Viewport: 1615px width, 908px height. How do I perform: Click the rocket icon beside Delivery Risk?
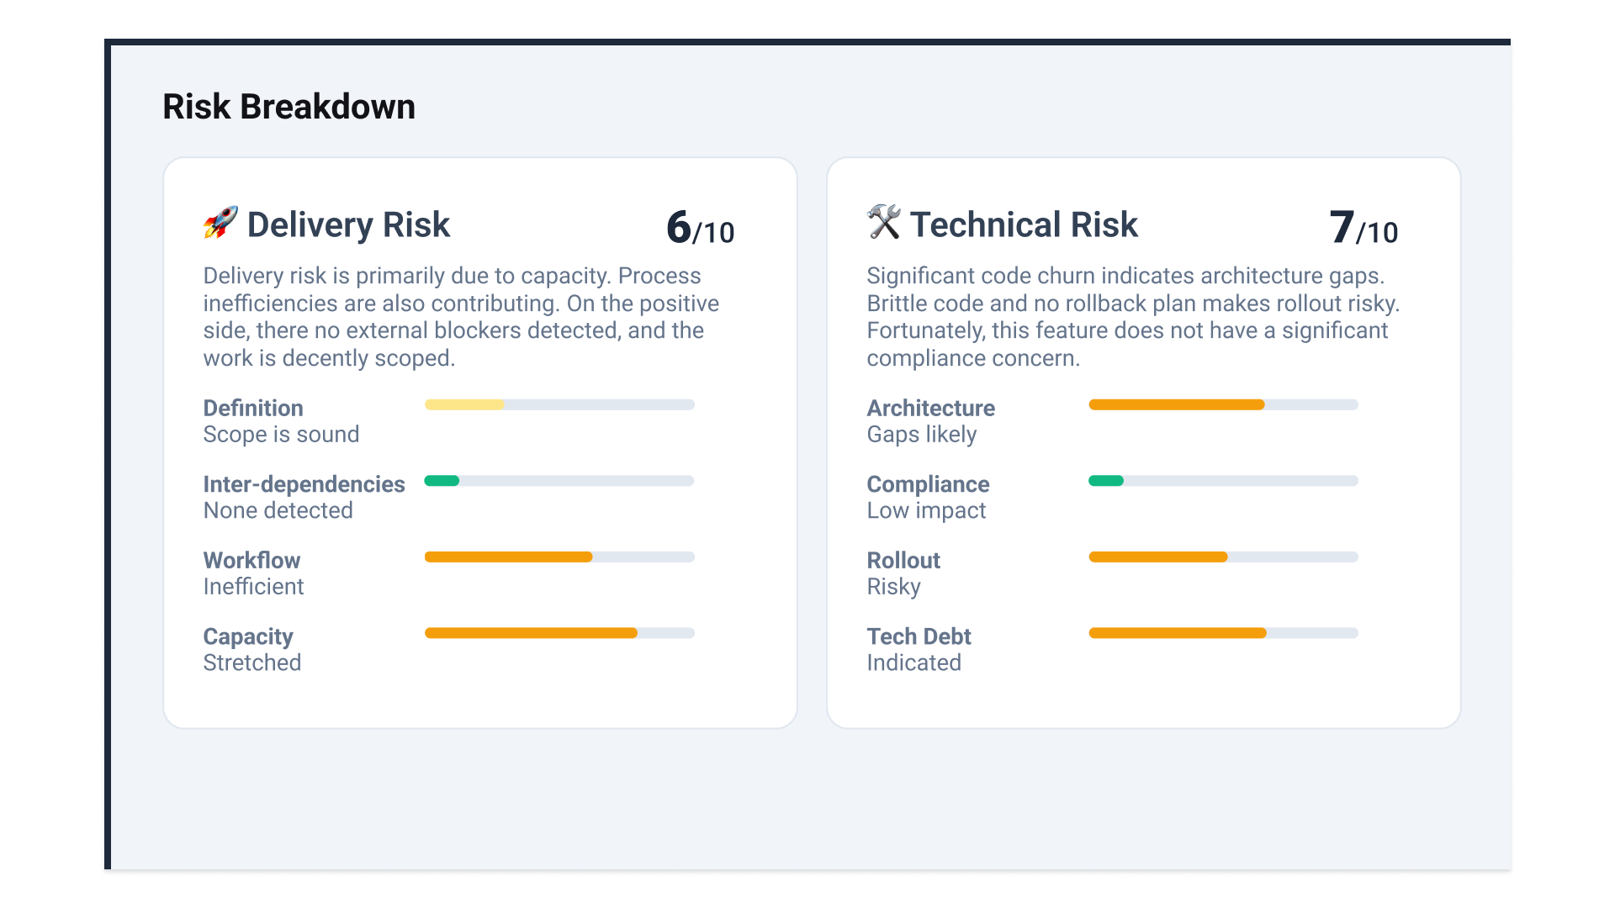click(220, 223)
